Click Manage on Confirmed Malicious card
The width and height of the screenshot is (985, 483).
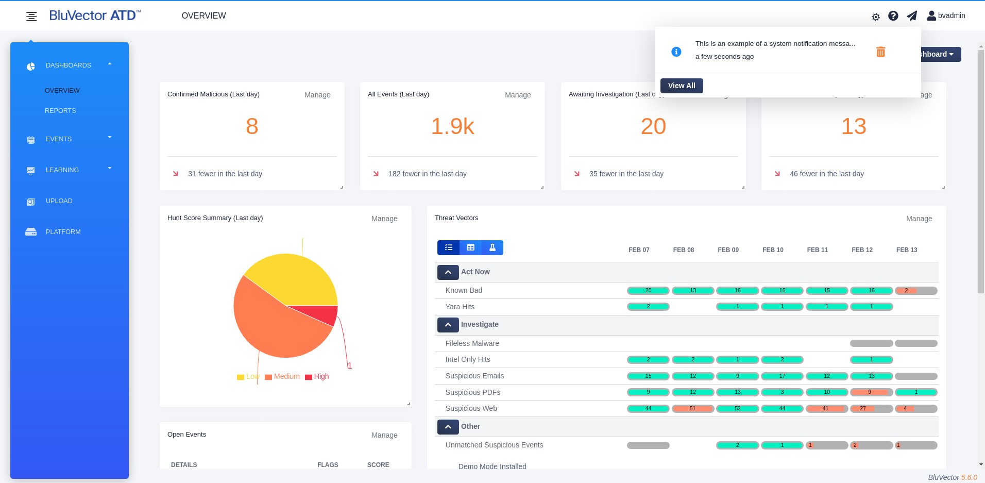[317, 95]
